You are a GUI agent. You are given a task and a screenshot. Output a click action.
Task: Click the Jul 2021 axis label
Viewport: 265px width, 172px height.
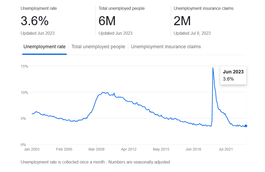click(x=226, y=149)
